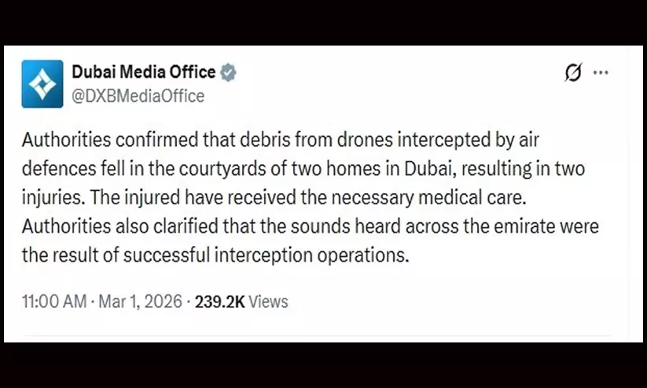The width and height of the screenshot is (647, 388).
Task: Click the 11:00 AM timestamp
Action: (x=53, y=302)
